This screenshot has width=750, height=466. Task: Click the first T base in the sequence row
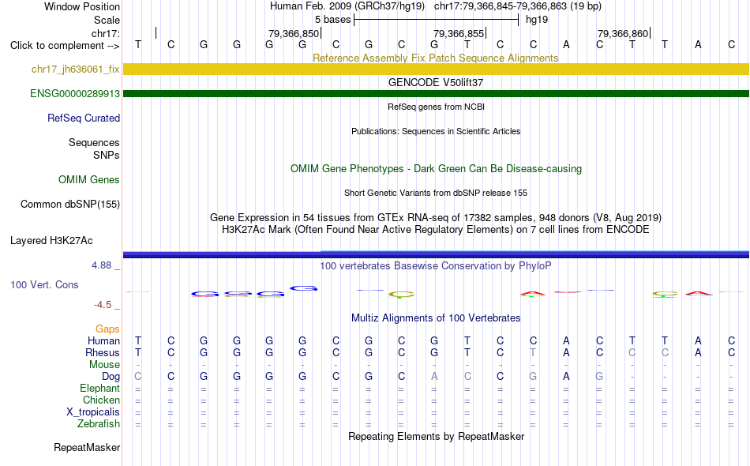coord(137,44)
